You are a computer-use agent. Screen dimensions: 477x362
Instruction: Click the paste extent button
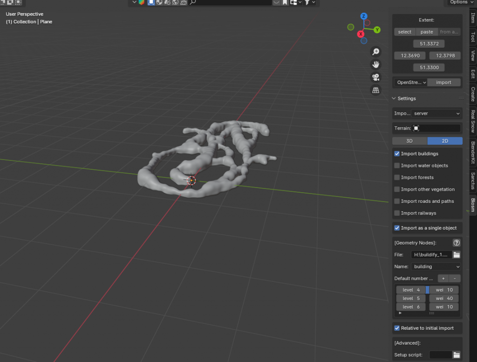(427, 32)
